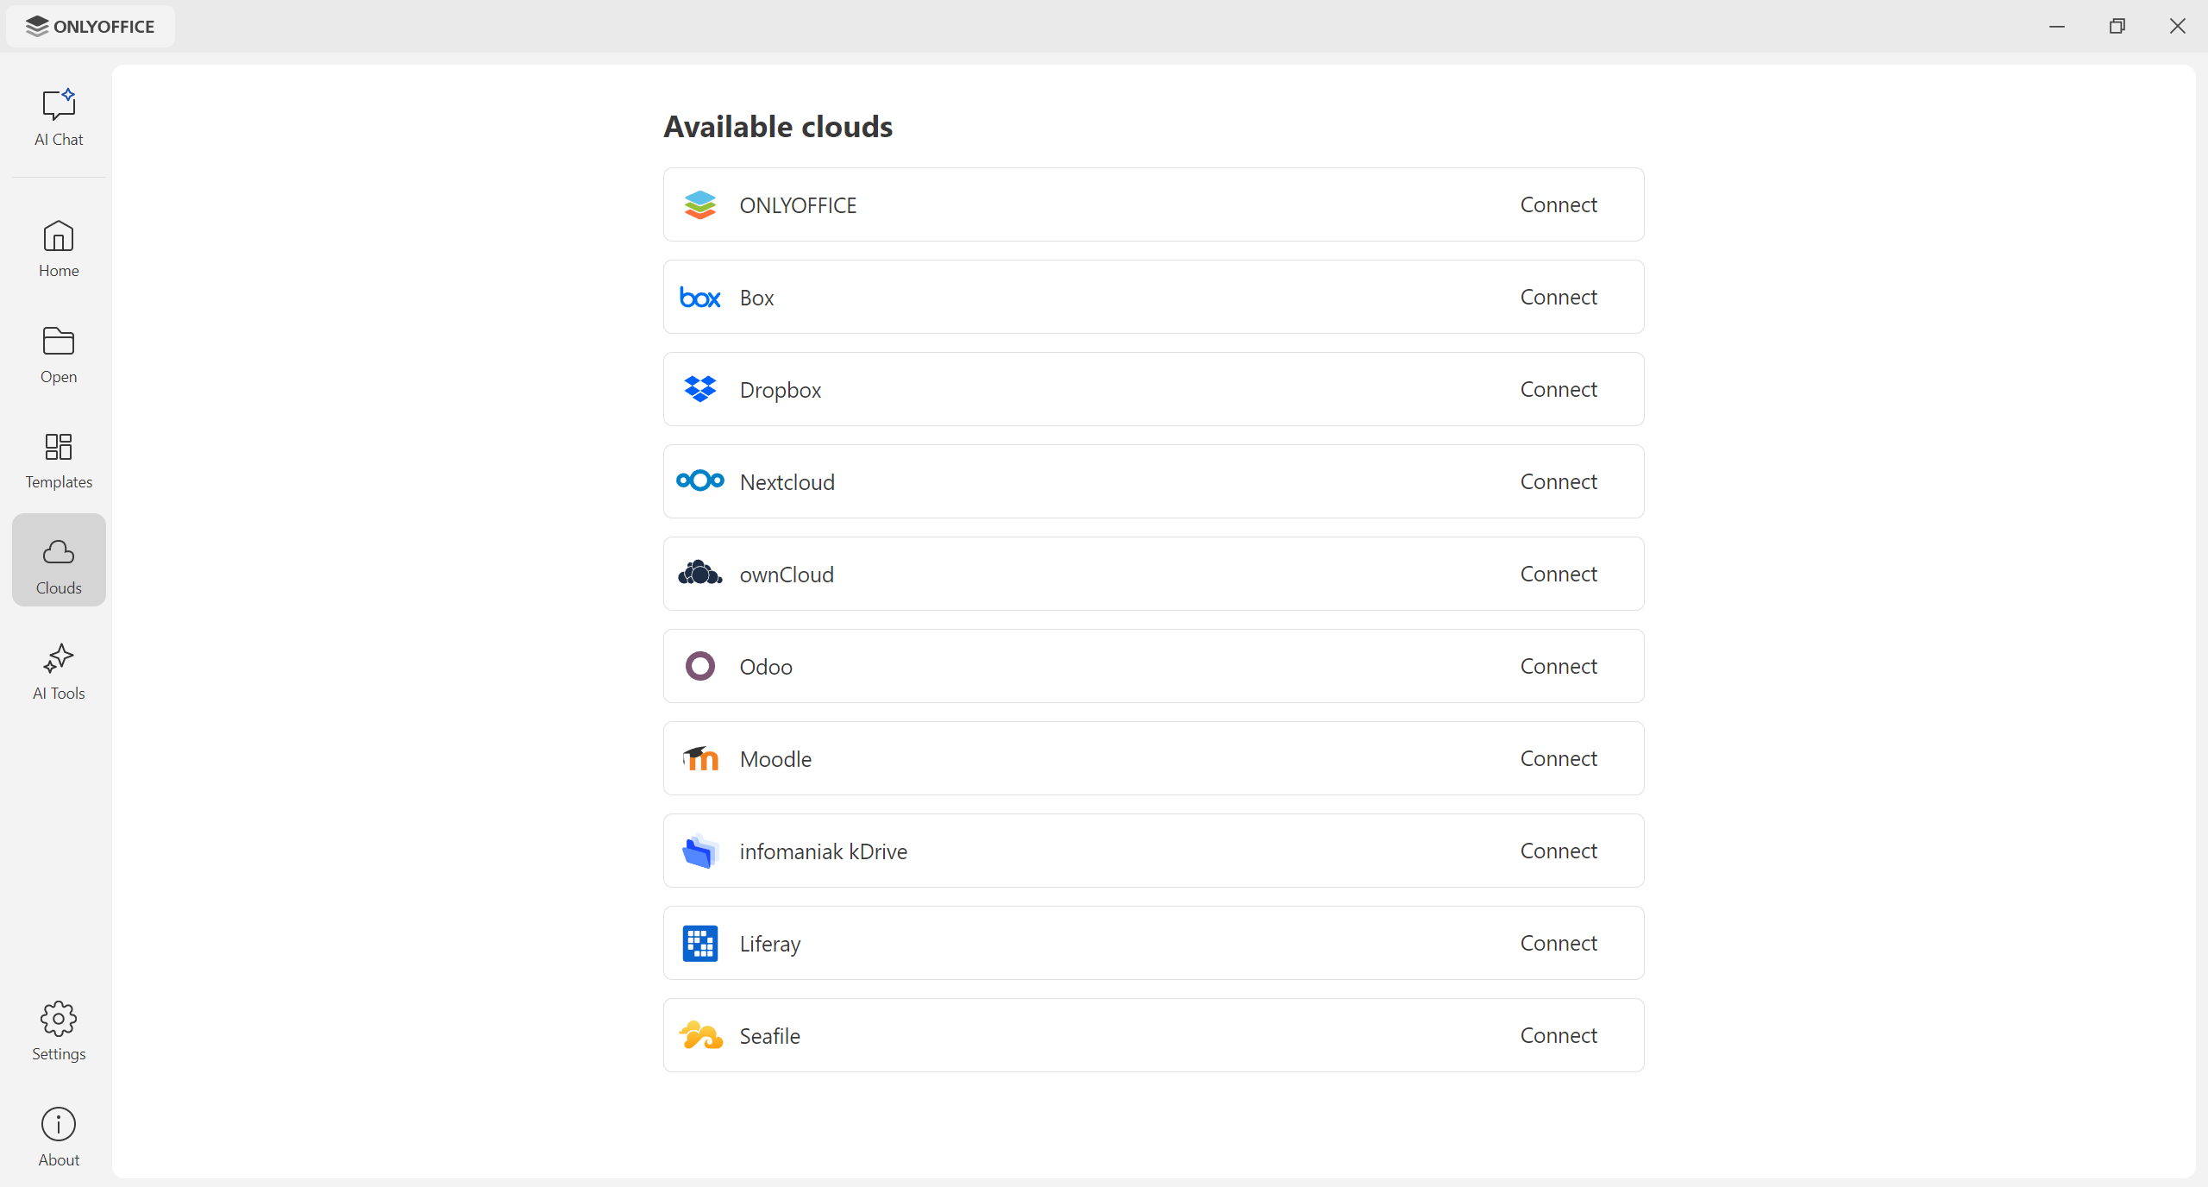This screenshot has height=1187, width=2208.
Task: Connect to the ONLYOFFICE cloud
Action: tap(1559, 204)
